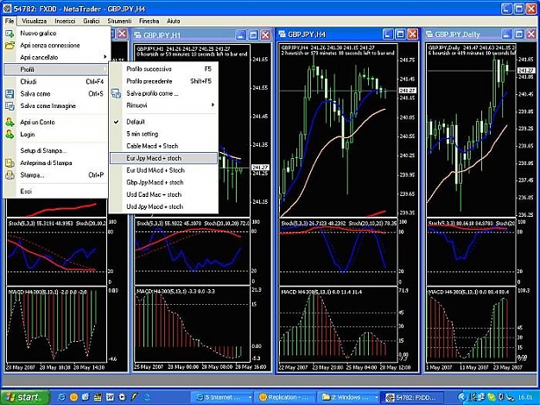This screenshot has height=405, width=540.
Task: Click the Apri un Conto icon
Action: click(x=10, y=122)
